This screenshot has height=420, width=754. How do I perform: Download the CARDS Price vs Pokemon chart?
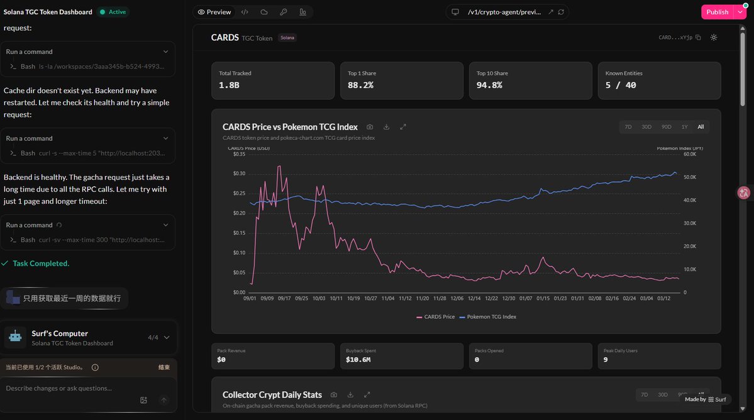point(386,127)
